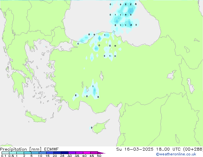Click the '0.1' legend scale label
Viewport: 203px width, 157px height.
pyautogui.click(x=4, y=156)
